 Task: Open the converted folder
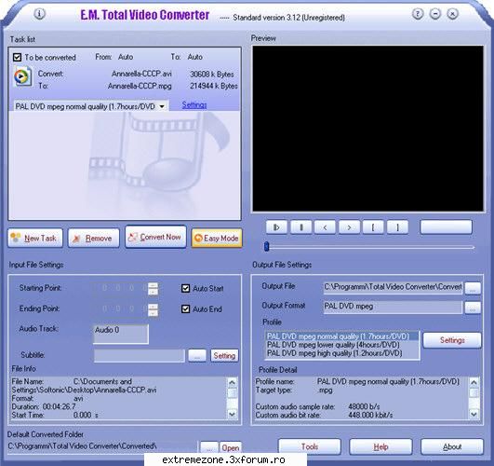pos(231,447)
